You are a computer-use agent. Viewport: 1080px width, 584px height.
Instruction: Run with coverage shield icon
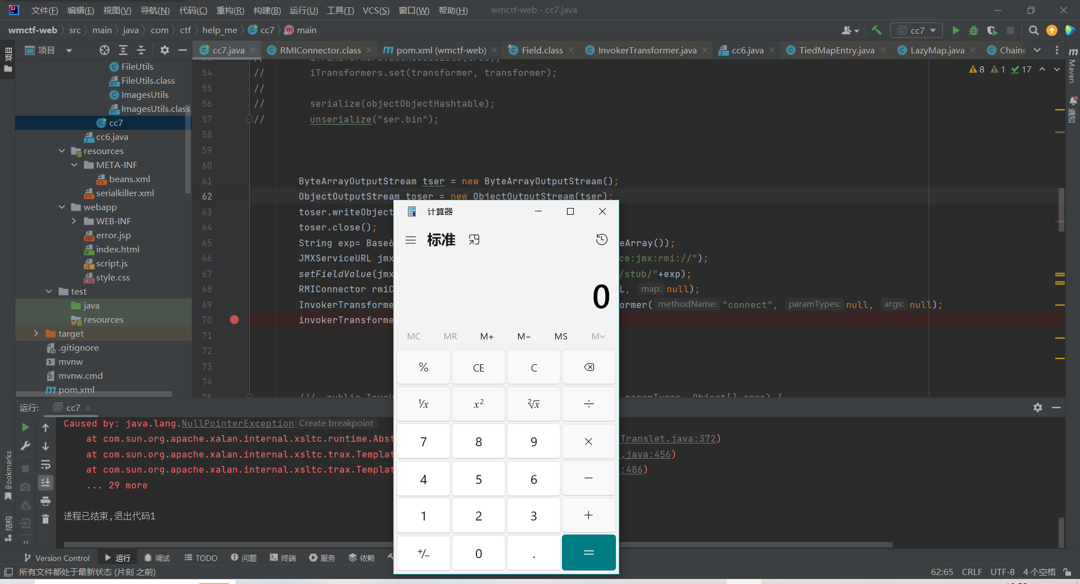[x=992, y=30]
